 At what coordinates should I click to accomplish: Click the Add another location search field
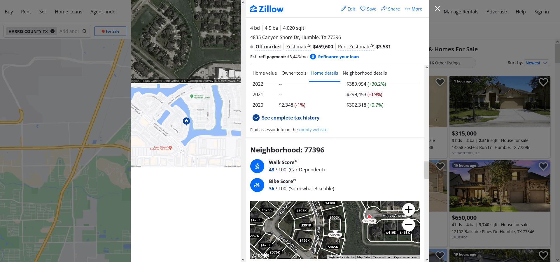point(69,31)
